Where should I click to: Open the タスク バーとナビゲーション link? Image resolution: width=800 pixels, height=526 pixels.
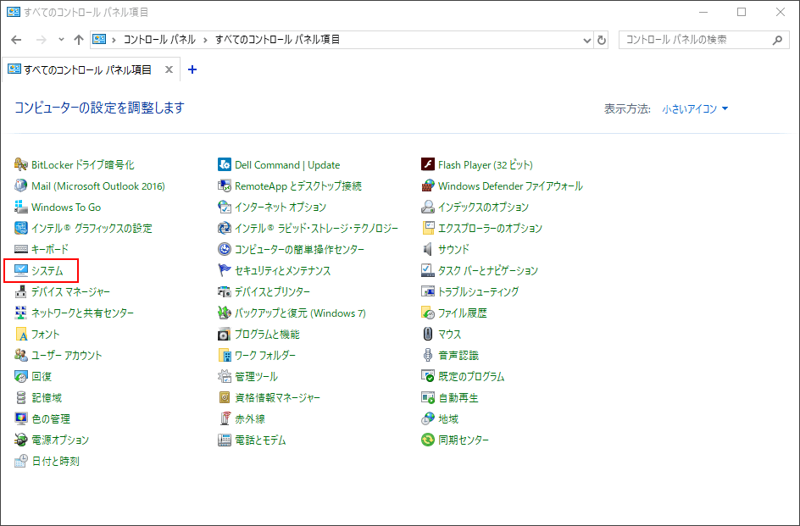[x=488, y=270]
